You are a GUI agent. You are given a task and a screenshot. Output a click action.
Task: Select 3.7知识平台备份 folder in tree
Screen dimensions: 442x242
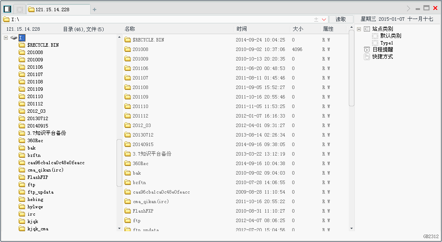click(x=47, y=133)
